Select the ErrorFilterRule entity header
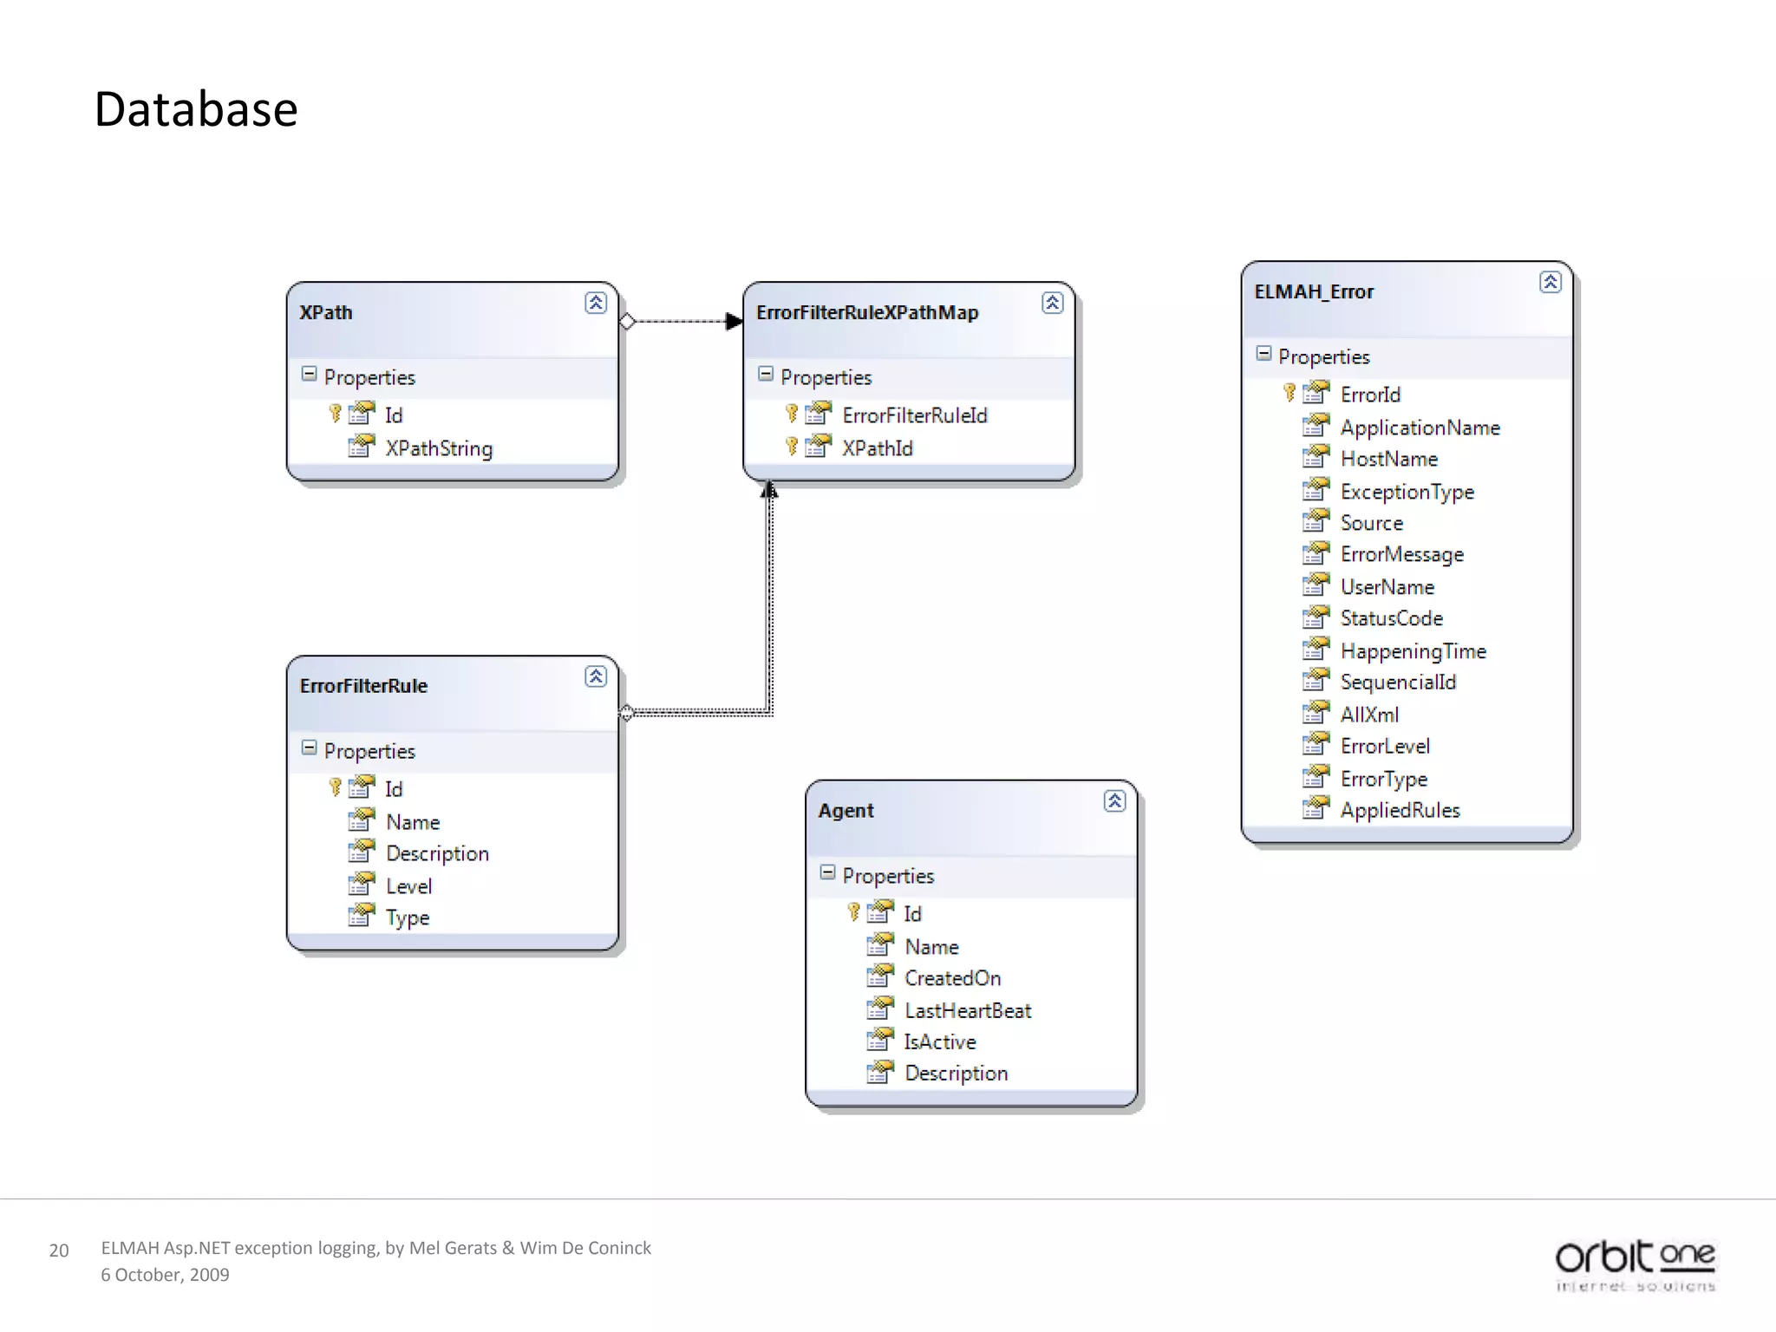The width and height of the screenshot is (1776, 1332). (364, 686)
